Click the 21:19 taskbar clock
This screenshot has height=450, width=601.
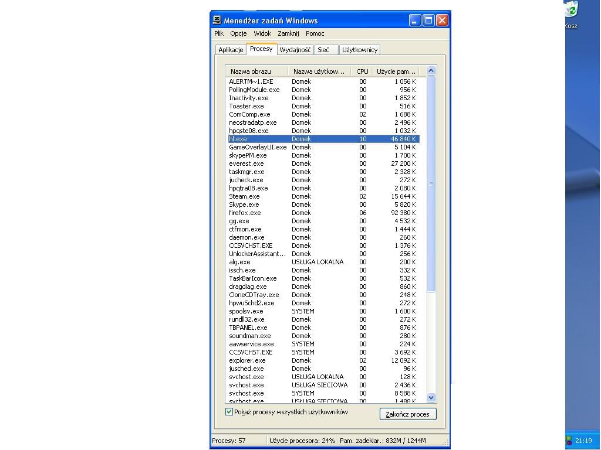coord(583,441)
